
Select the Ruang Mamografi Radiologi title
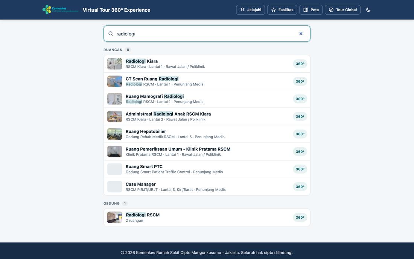click(154, 96)
